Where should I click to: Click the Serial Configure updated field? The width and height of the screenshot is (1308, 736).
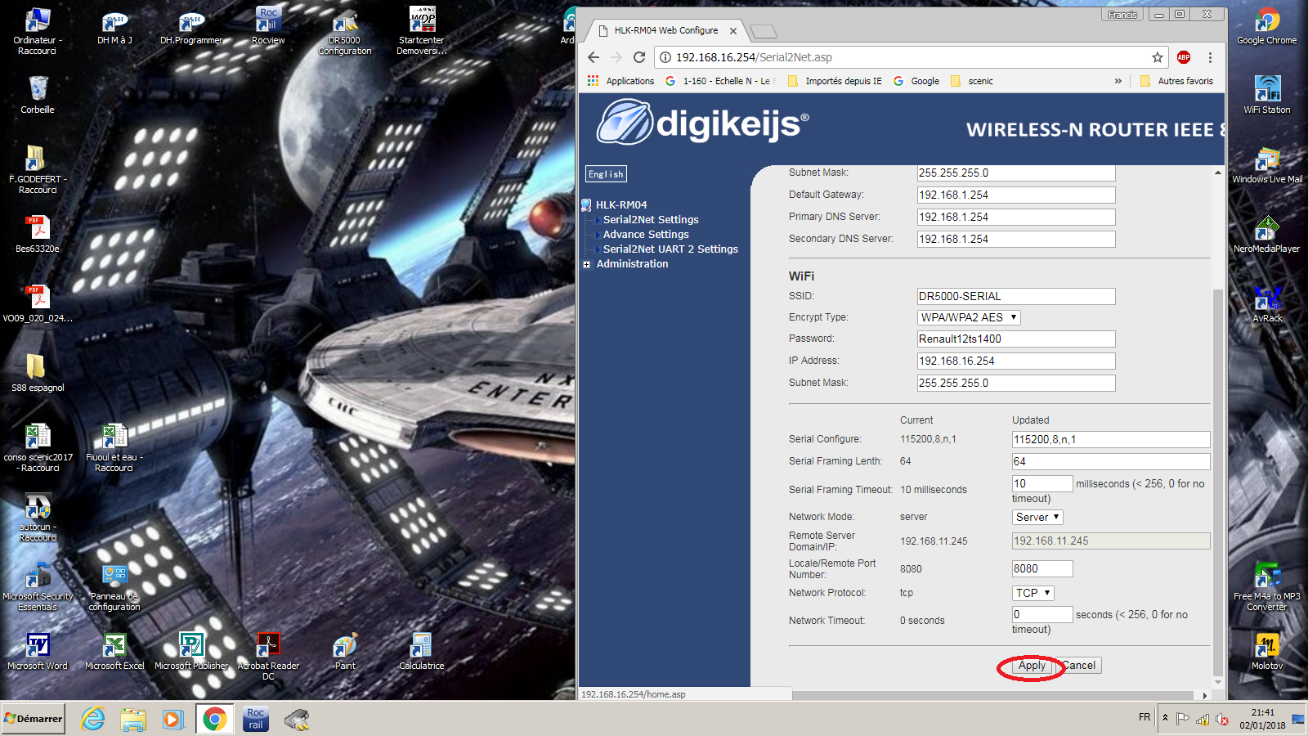pos(1111,439)
